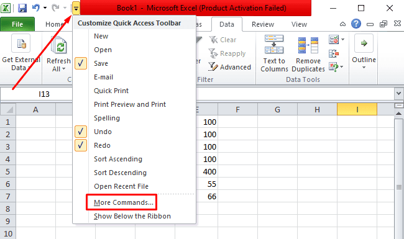Click the minimize ribbon caret icon

[342, 24]
